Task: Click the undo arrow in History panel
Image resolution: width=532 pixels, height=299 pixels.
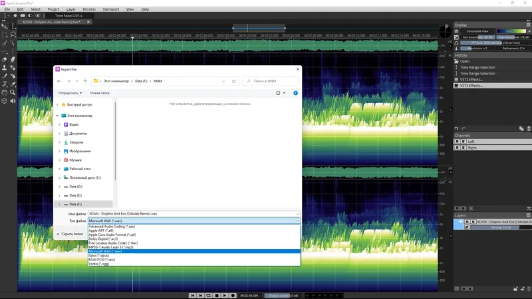Action: click(x=456, y=129)
